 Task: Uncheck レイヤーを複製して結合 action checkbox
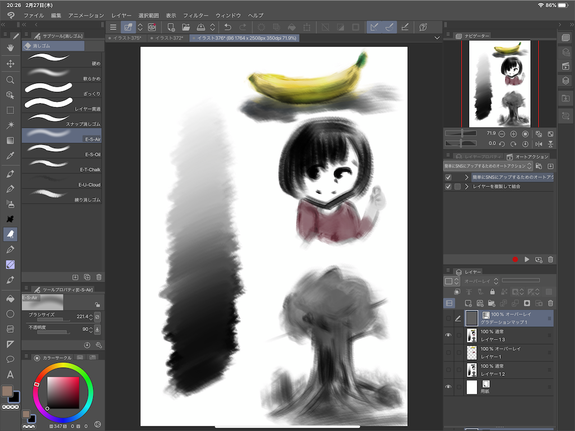pos(448,186)
